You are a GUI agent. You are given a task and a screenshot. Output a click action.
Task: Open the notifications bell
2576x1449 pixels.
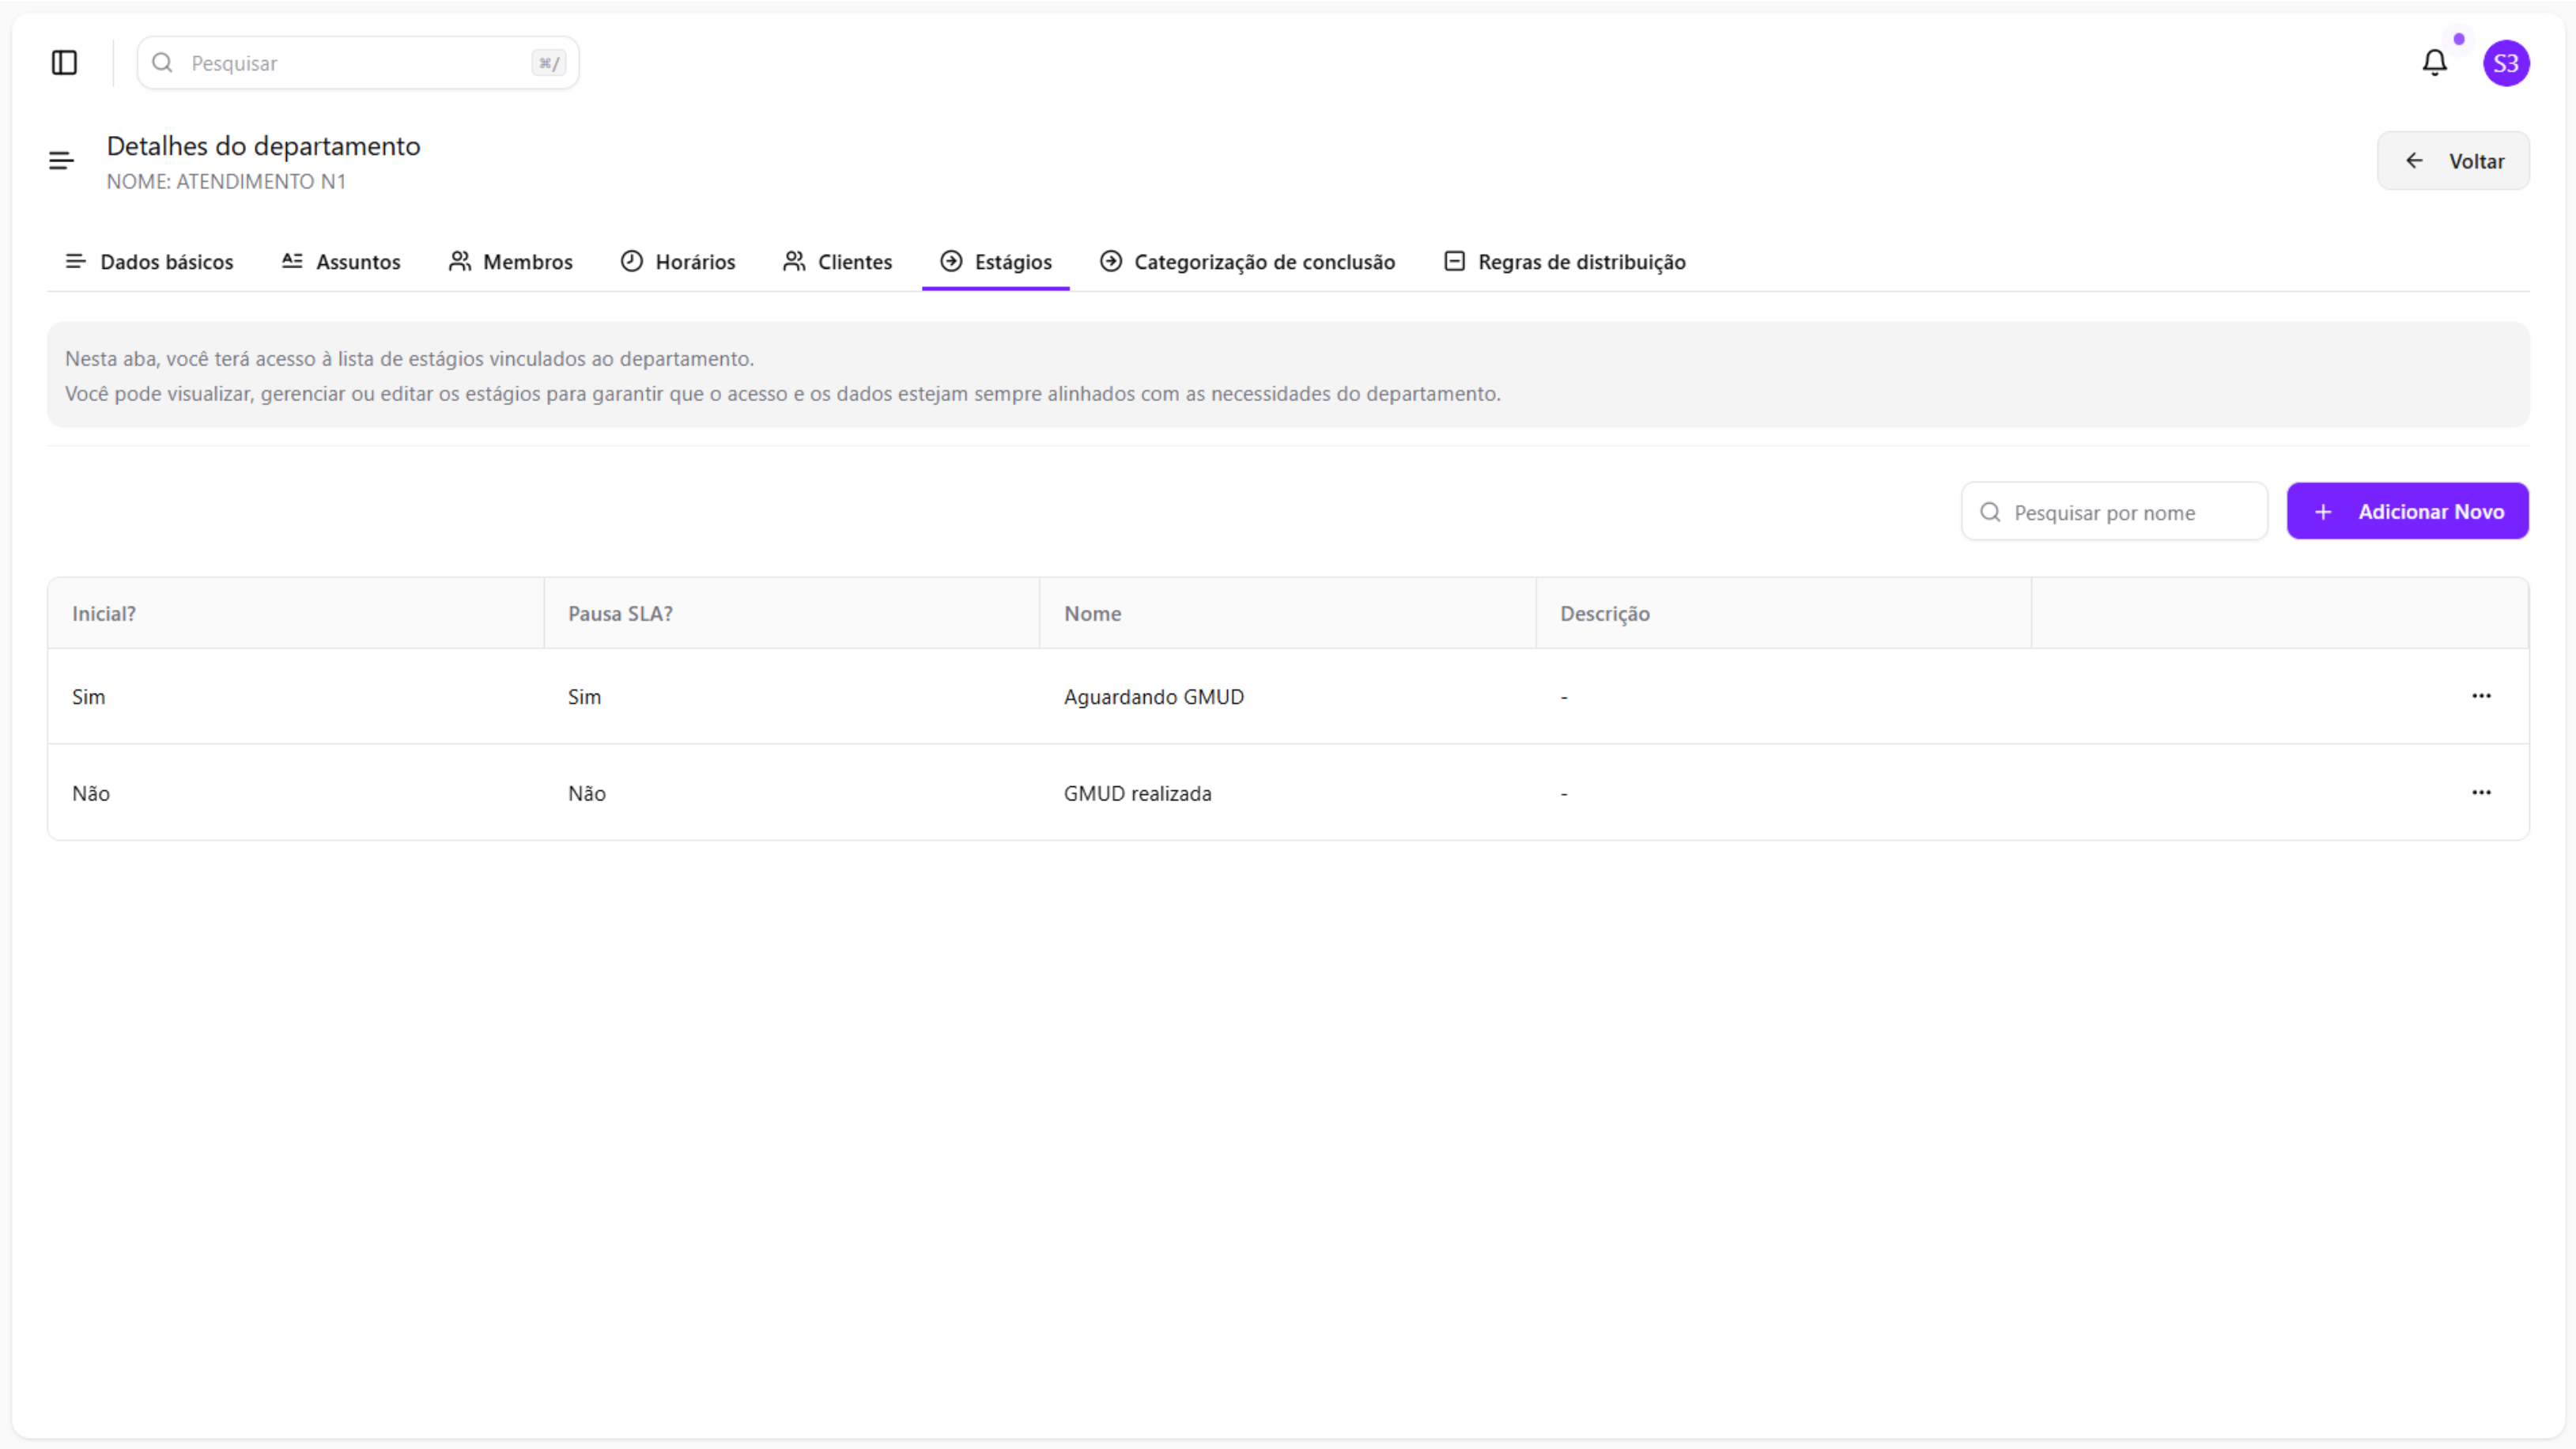pyautogui.click(x=2434, y=63)
